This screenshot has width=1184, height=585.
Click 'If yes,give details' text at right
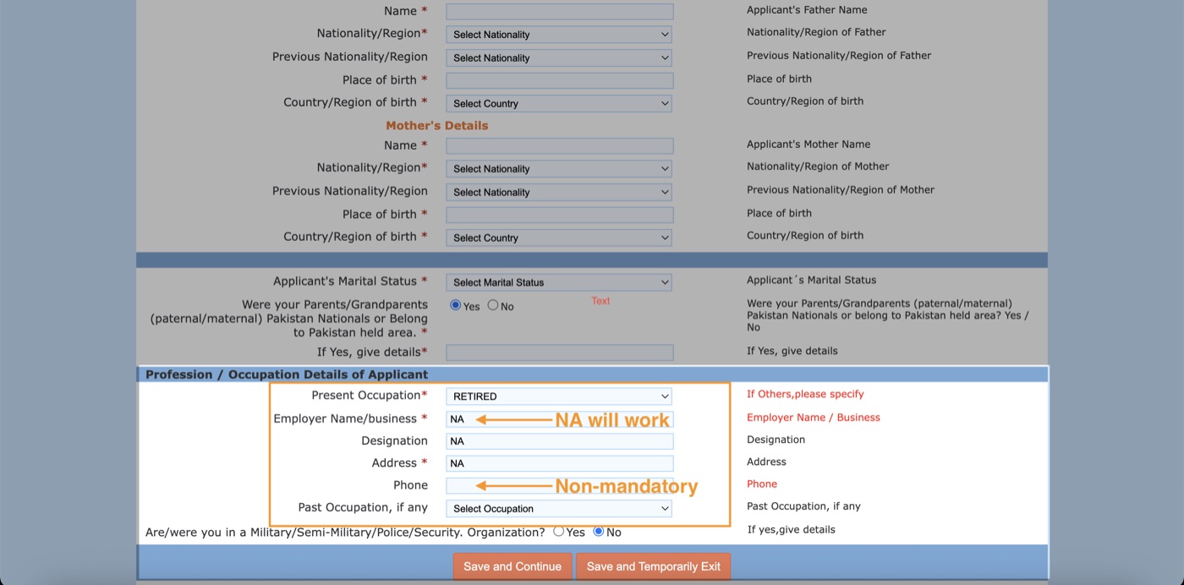(x=792, y=530)
